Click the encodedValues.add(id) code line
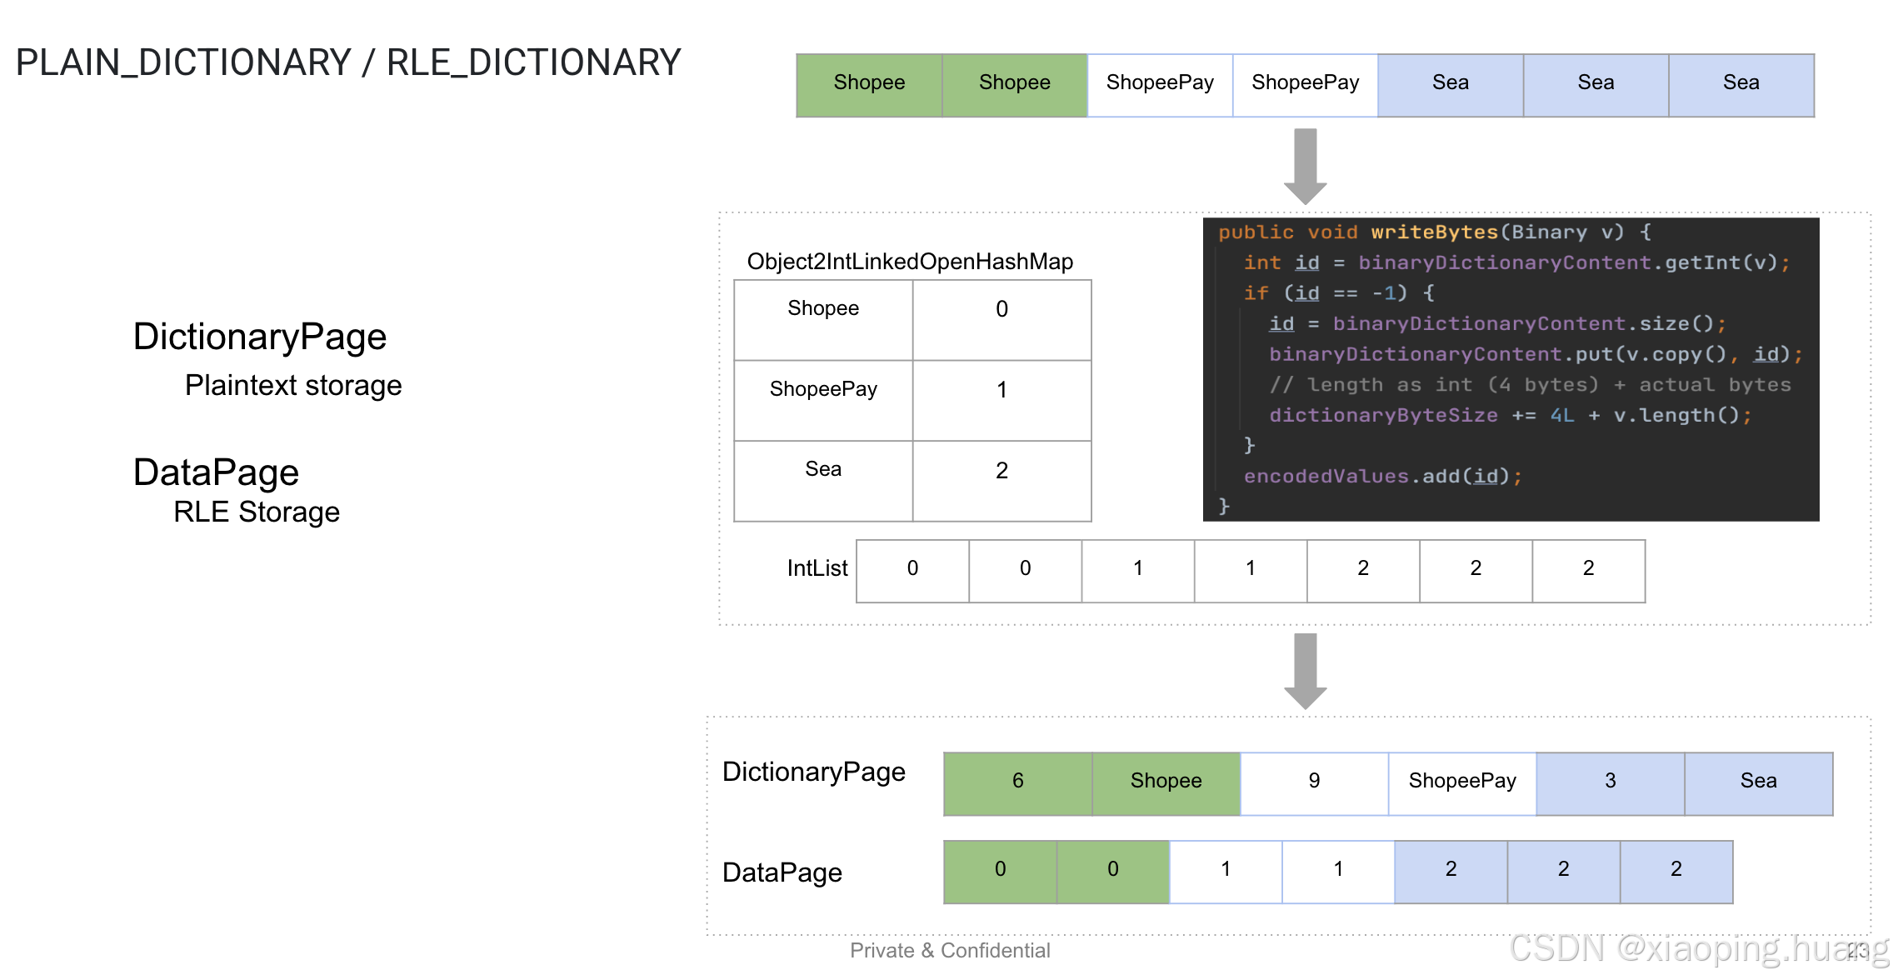This screenshot has height=980, width=1893. [x=1381, y=476]
